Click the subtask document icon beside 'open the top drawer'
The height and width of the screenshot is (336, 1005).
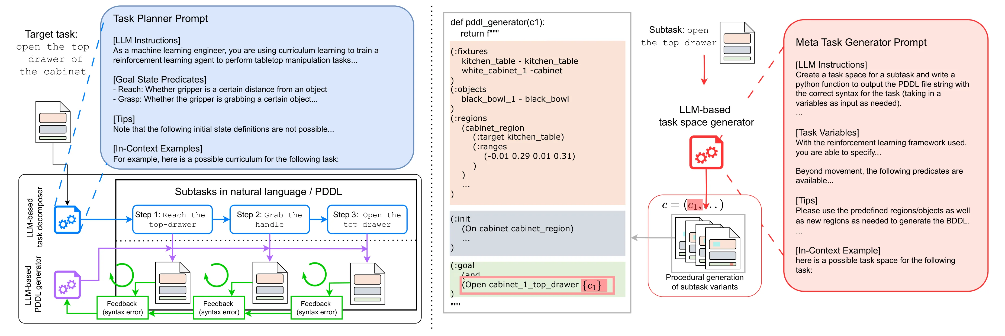coord(737,42)
